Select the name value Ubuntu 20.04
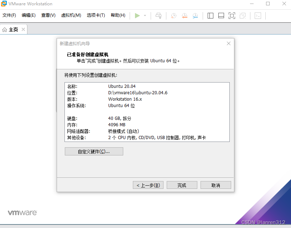291x228 pixels. tap(122, 86)
